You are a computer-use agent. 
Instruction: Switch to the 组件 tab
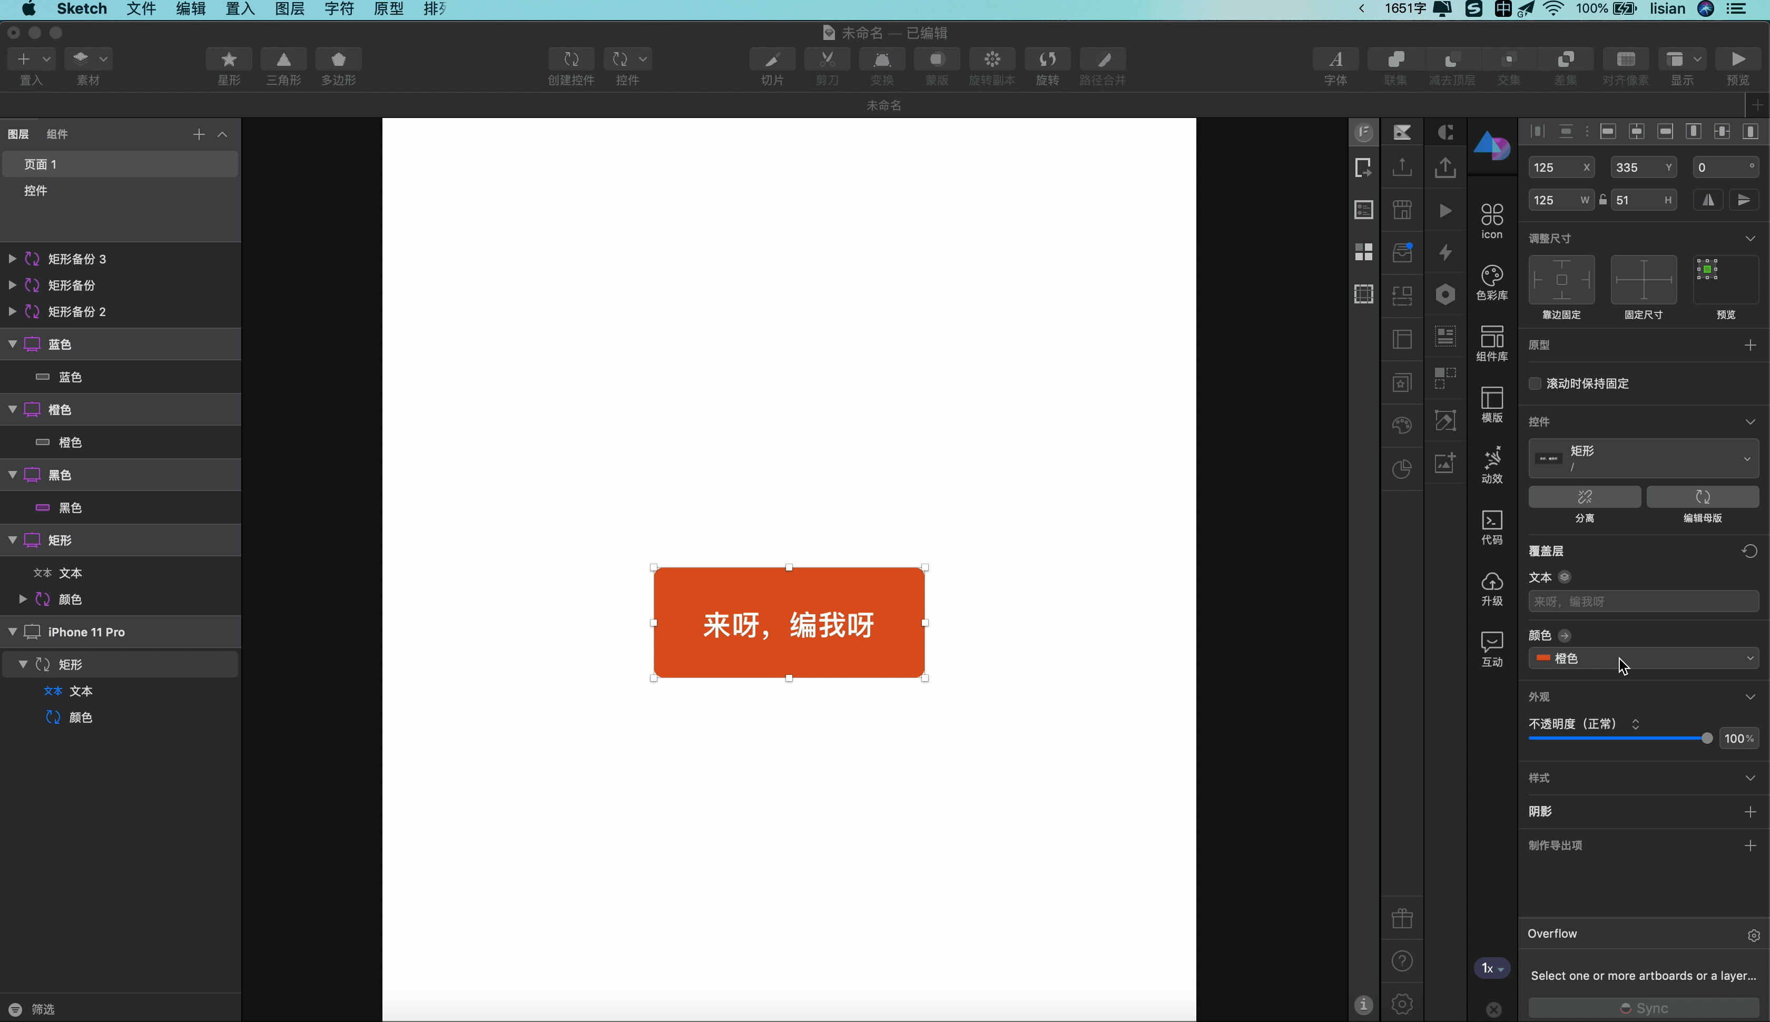click(x=57, y=134)
